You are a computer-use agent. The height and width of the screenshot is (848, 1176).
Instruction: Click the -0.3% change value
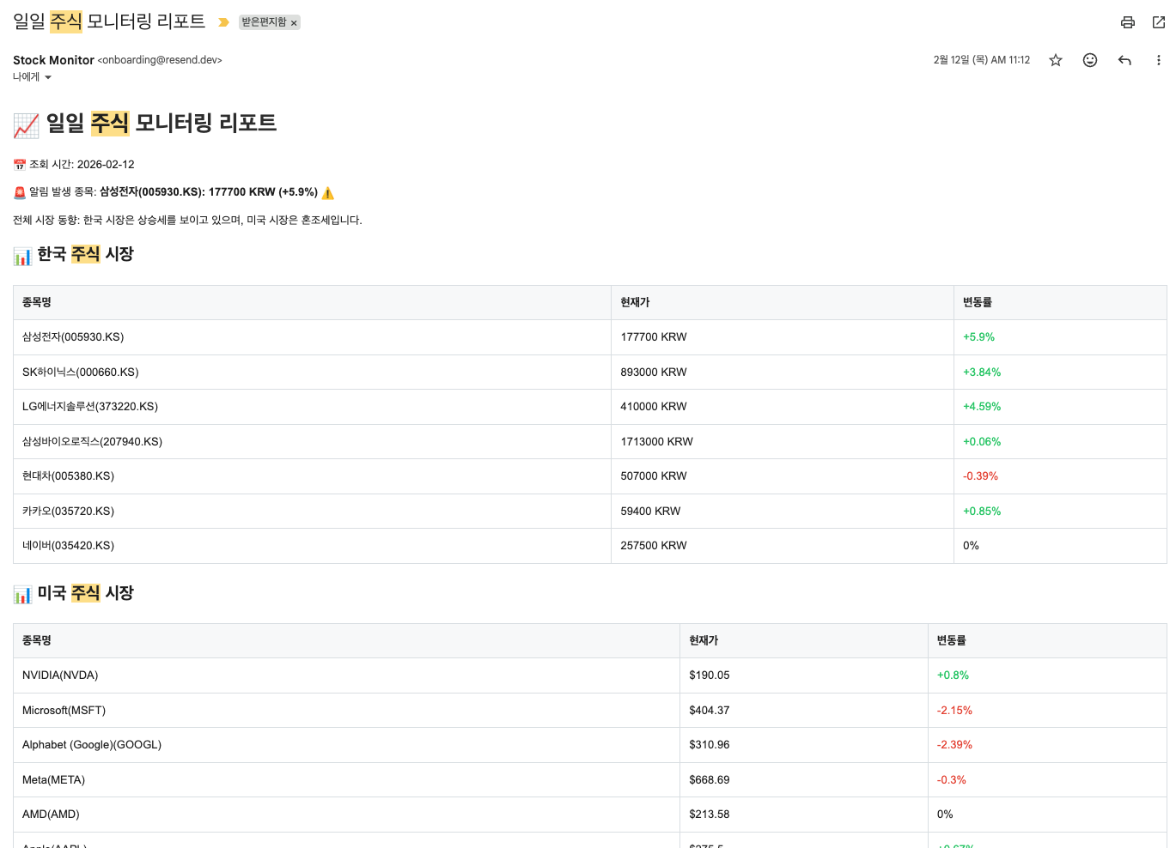pyautogui.click(x=951, y=780)
